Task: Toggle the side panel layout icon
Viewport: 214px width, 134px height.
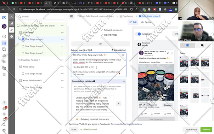Action: click(x=72, y=16)
